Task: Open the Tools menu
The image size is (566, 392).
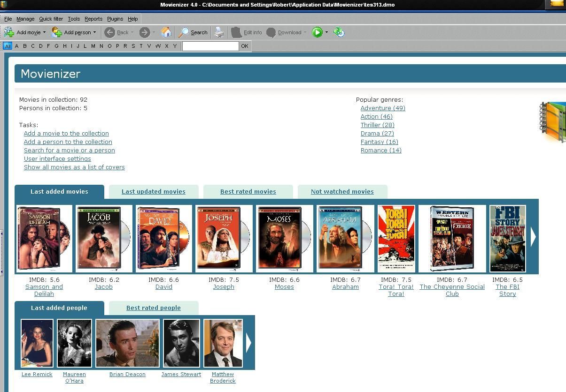Action: click(74, 19)
